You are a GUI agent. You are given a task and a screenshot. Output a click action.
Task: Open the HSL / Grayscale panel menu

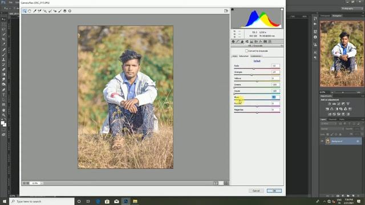(x=282, y=46)
